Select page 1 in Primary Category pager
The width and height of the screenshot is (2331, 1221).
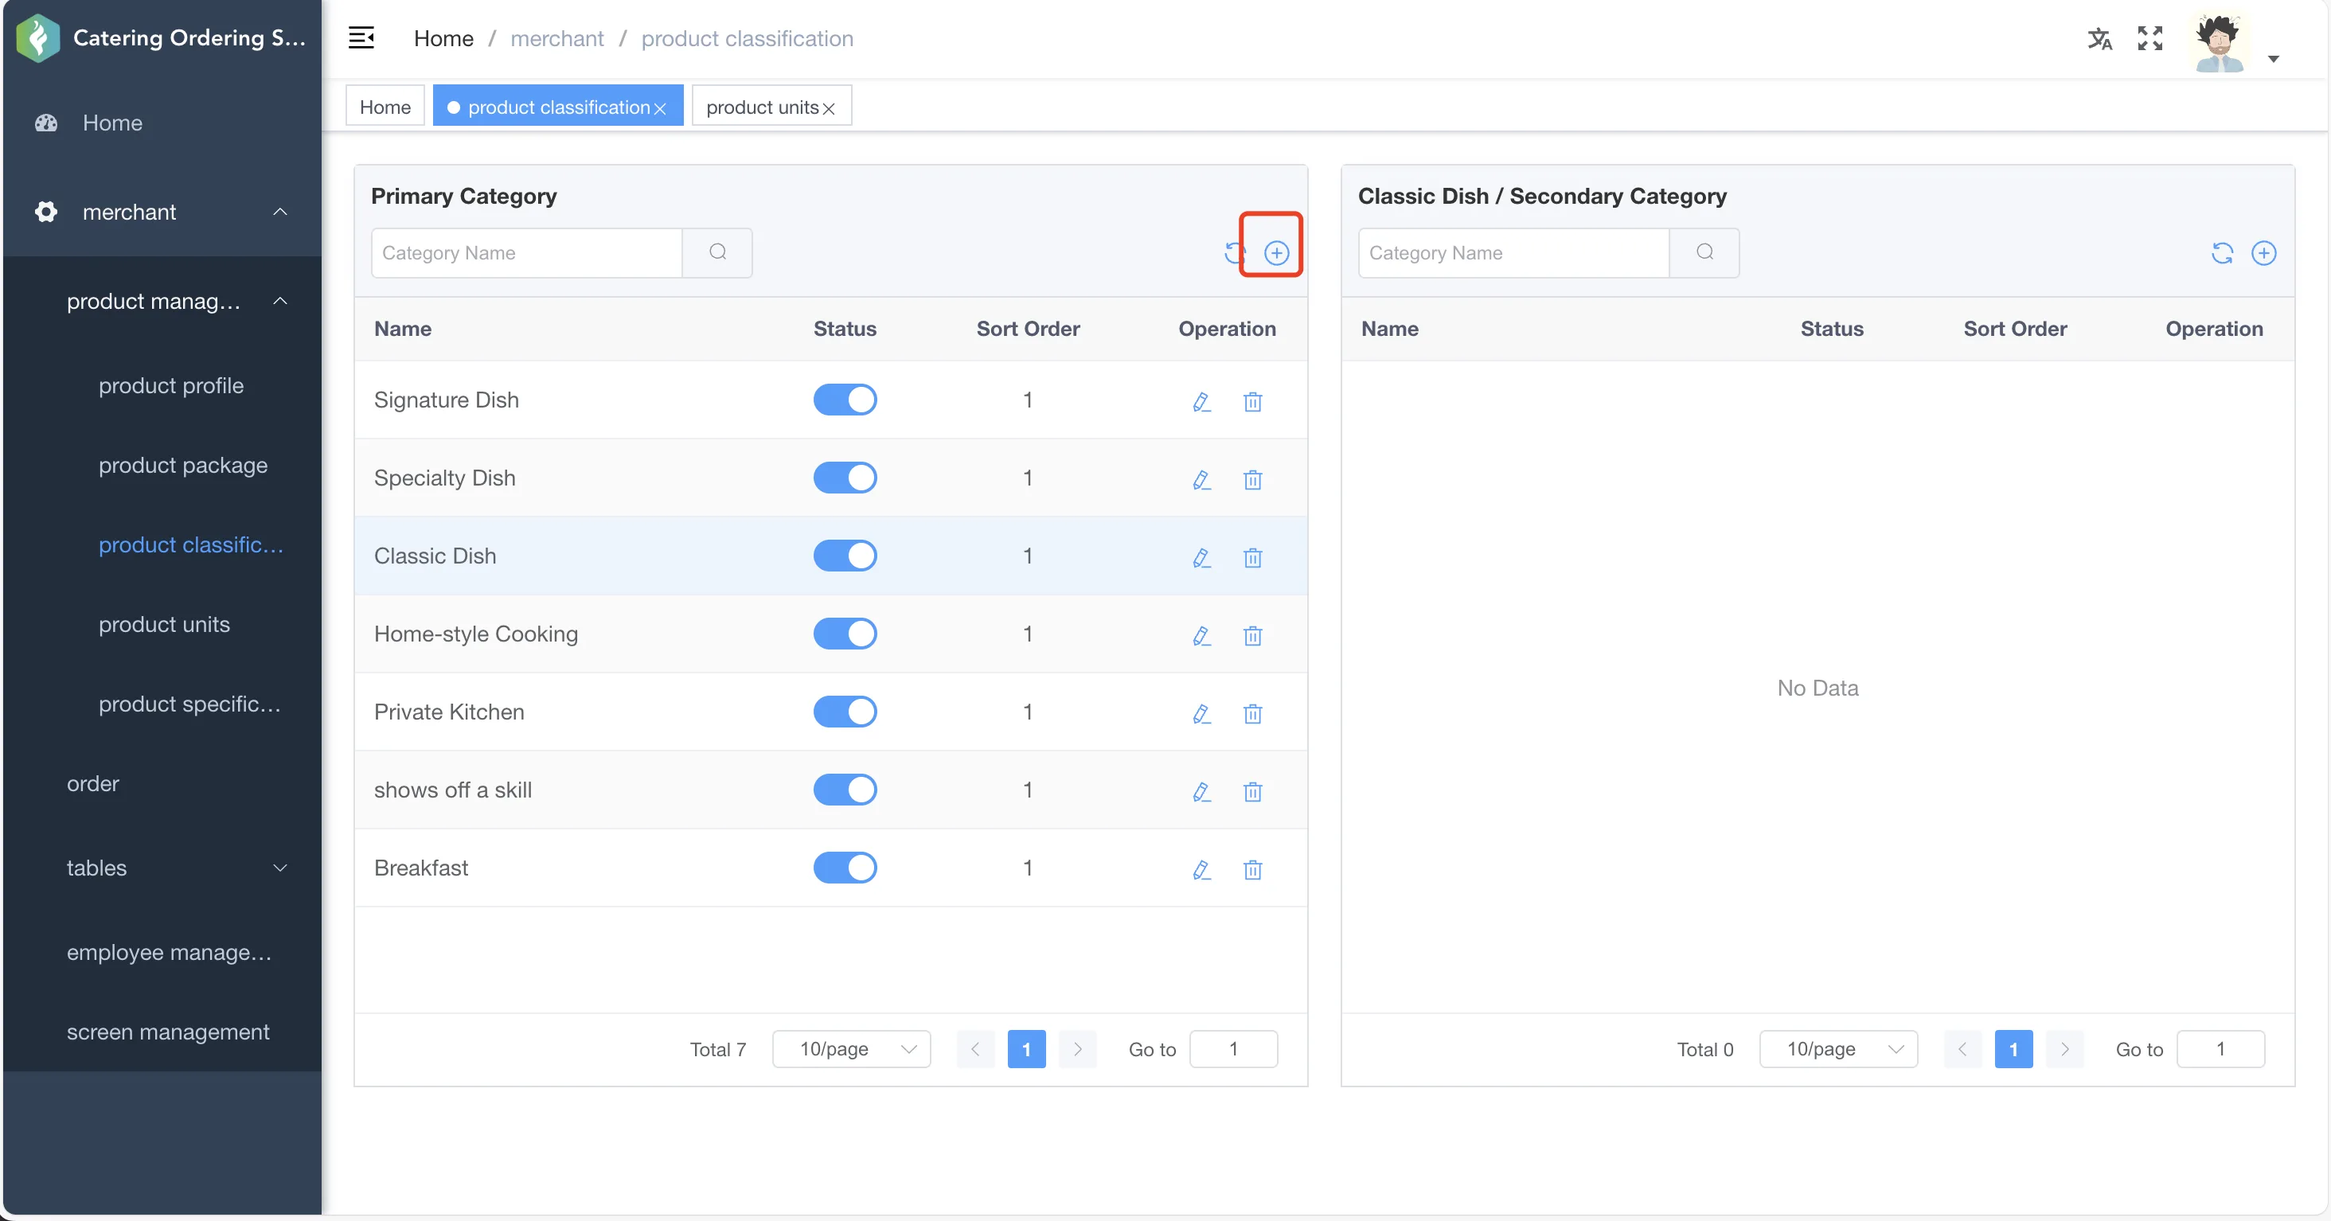click(x=1026, y=1048)
